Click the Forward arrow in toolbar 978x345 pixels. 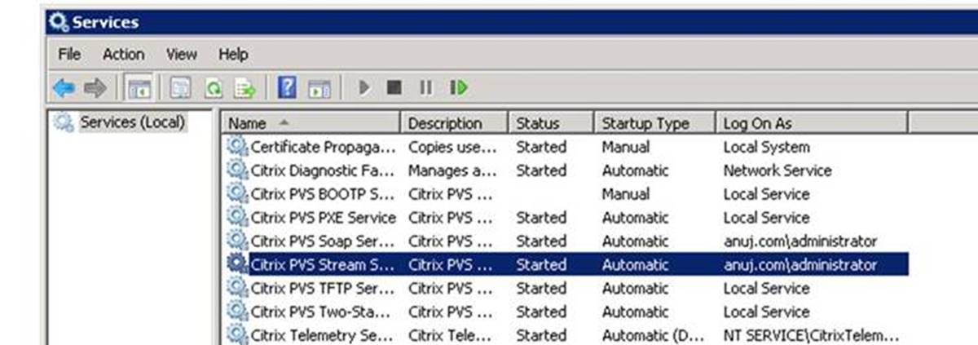click(95, 87)
